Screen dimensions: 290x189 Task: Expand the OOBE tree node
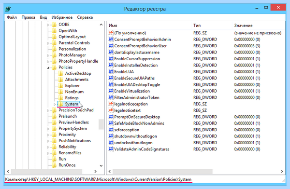pyautogui.click(x=48, y=25)
